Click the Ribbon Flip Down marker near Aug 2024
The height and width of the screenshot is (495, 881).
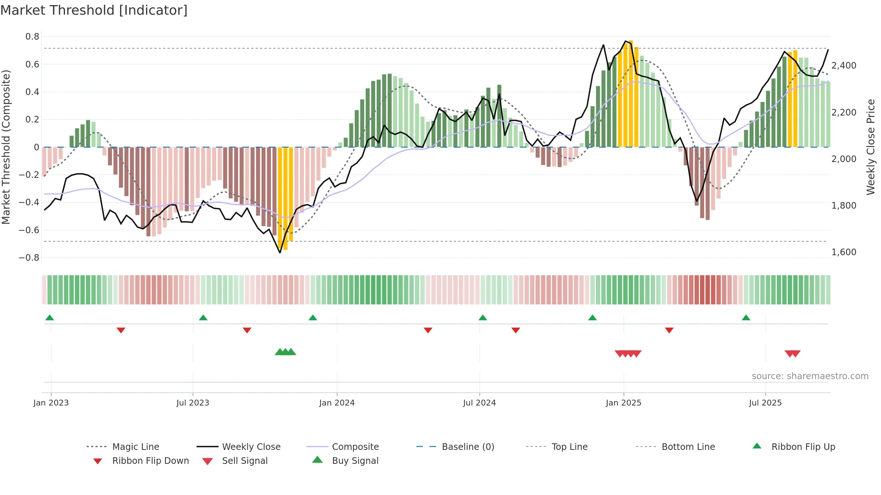click(516, 330)
